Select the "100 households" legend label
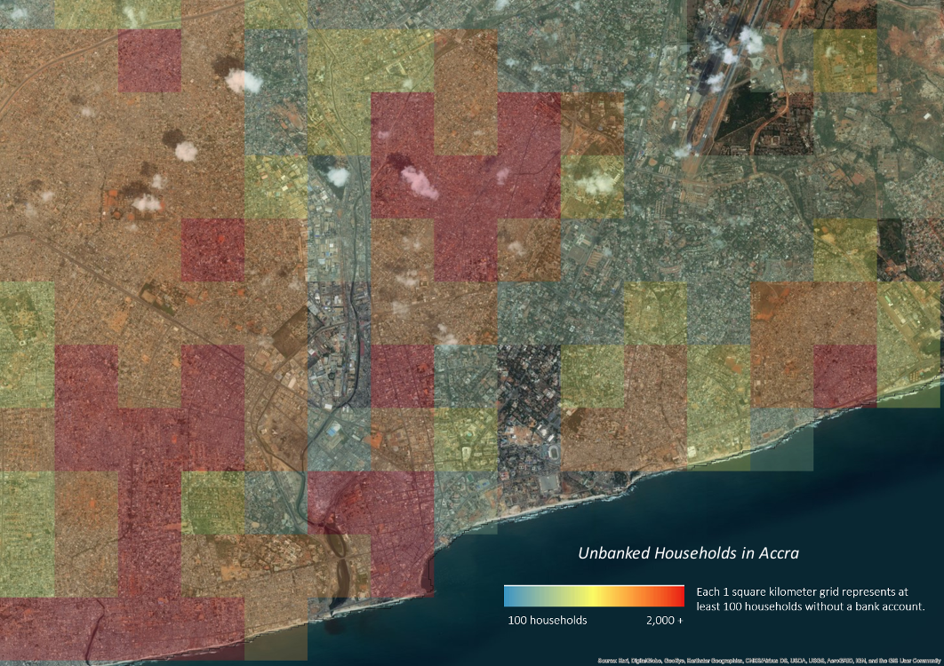The height and width of the screenshot is (666, 944). pos(548,621)
